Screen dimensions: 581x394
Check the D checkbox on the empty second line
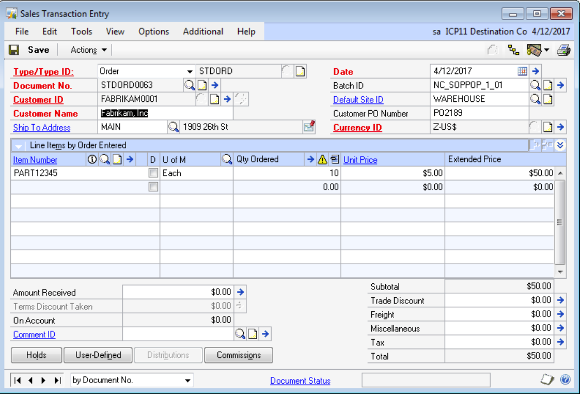pos(153,187)
